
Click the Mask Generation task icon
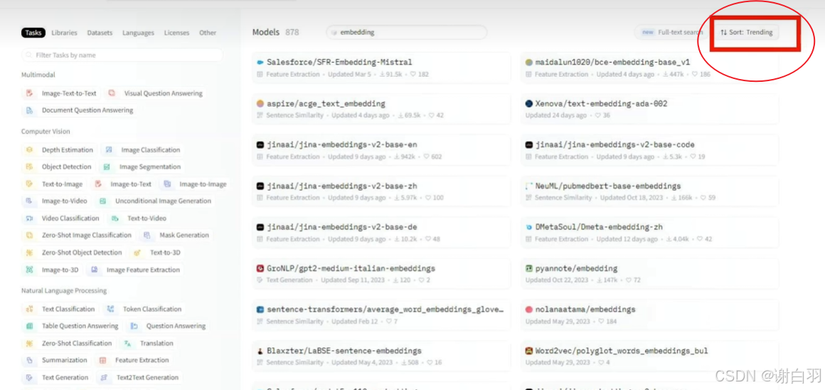[x=147, y=236]
